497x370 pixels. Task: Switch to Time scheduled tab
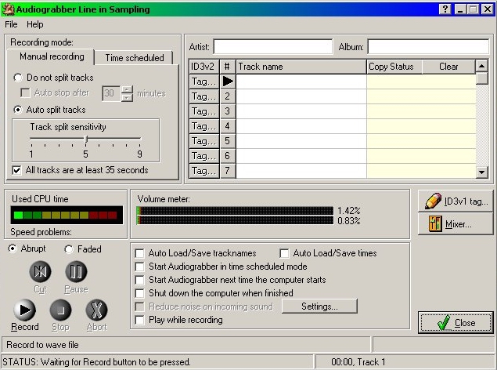coord(135,58)
